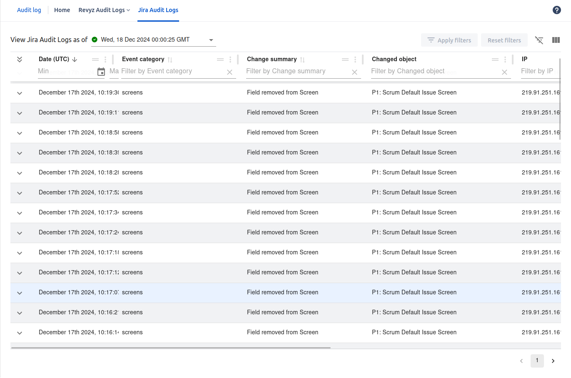Viewport: 571px width, 378px height.
Task: Expand the 10:17:3 row
Action: (20, 213)
